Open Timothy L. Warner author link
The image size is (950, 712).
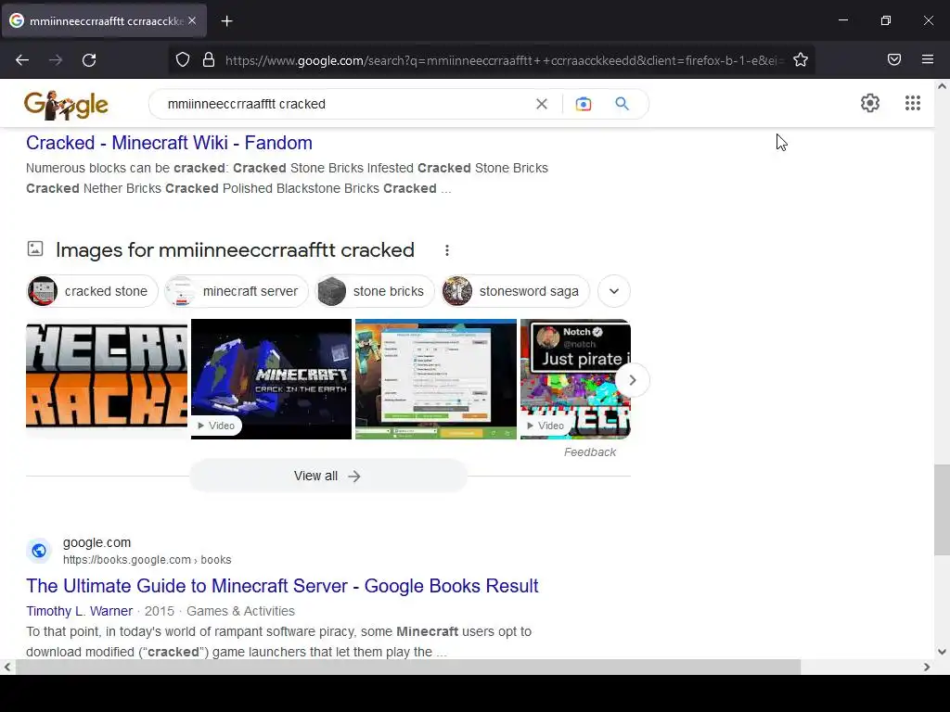80,612
